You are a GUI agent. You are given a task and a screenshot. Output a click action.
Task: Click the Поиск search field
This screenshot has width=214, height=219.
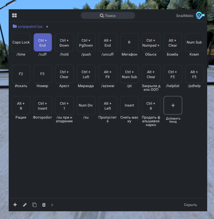pos(108,15)
